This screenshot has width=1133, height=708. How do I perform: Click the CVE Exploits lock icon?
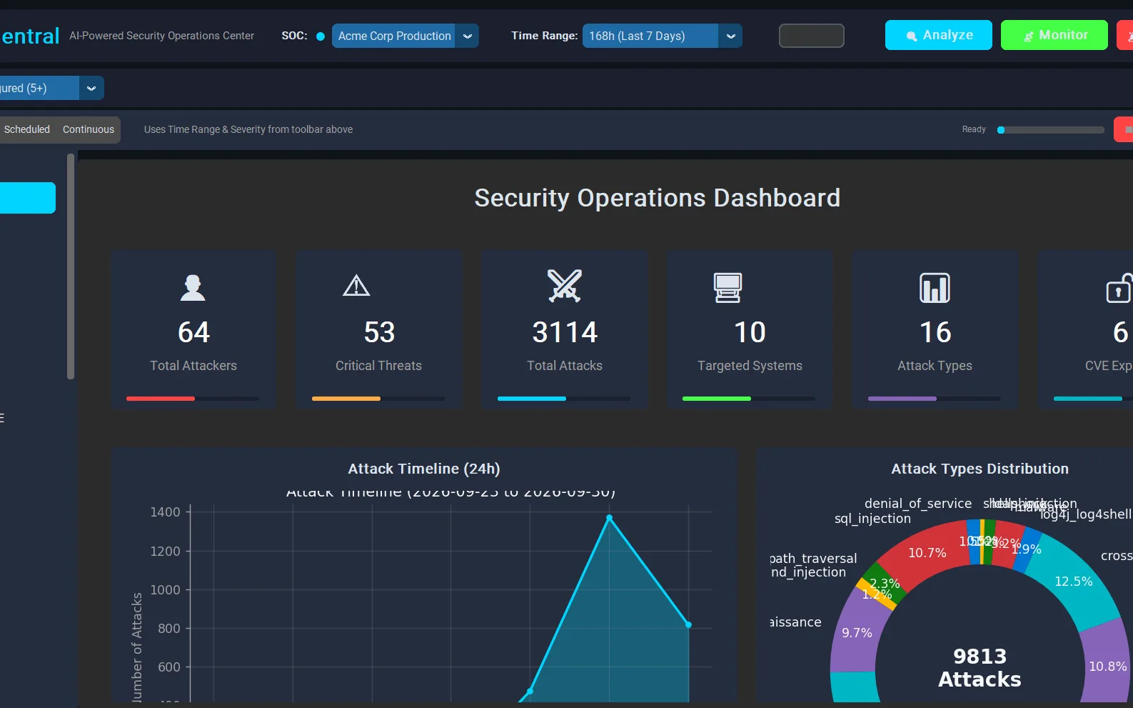[x=1119, y=288]
